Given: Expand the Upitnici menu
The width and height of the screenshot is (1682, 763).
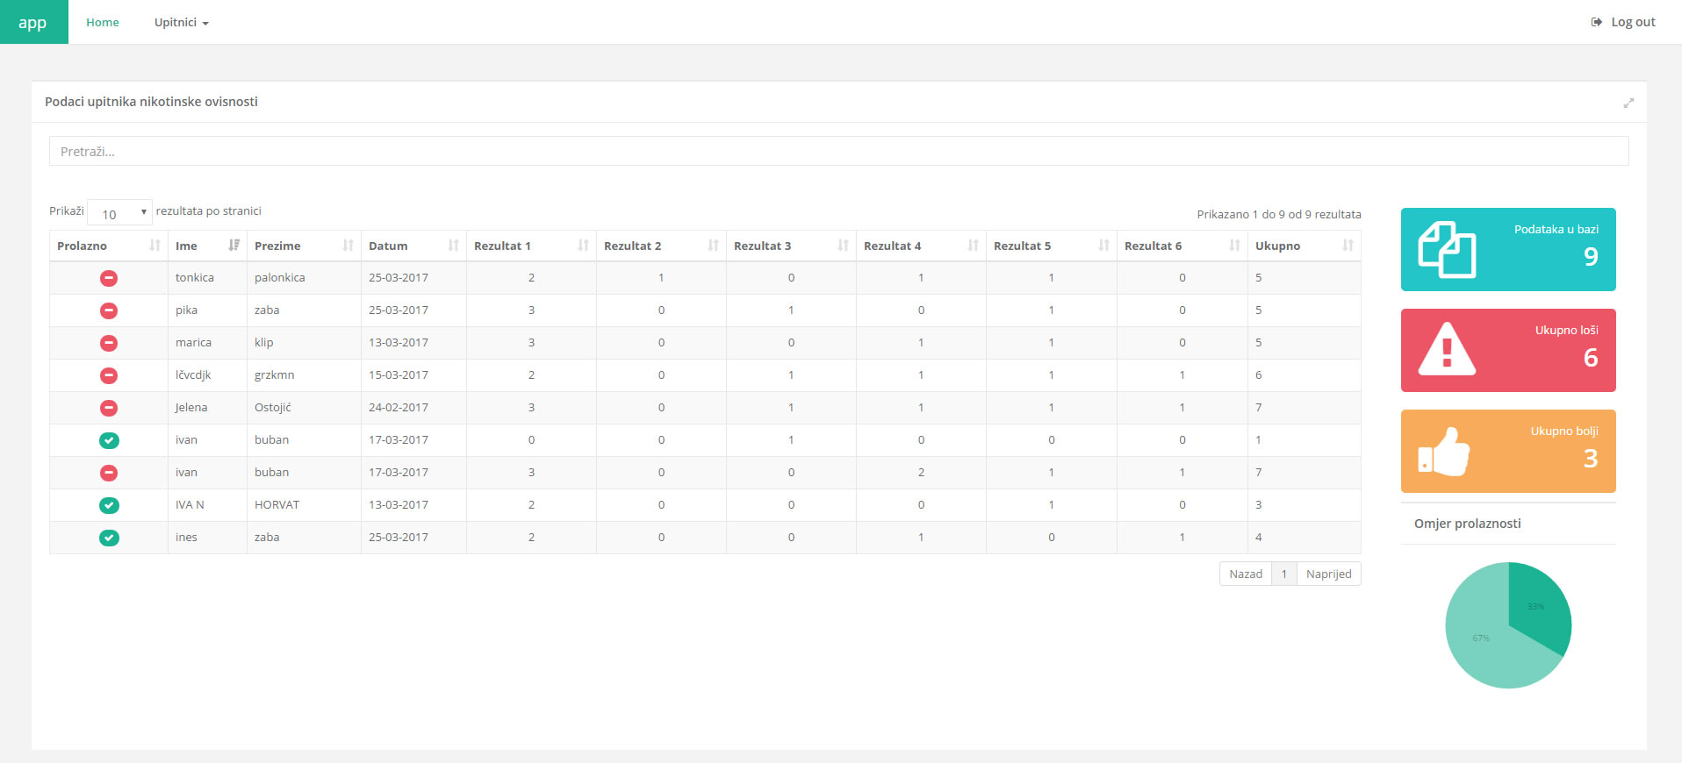Looking at the screenshot, I should point(181,23).
